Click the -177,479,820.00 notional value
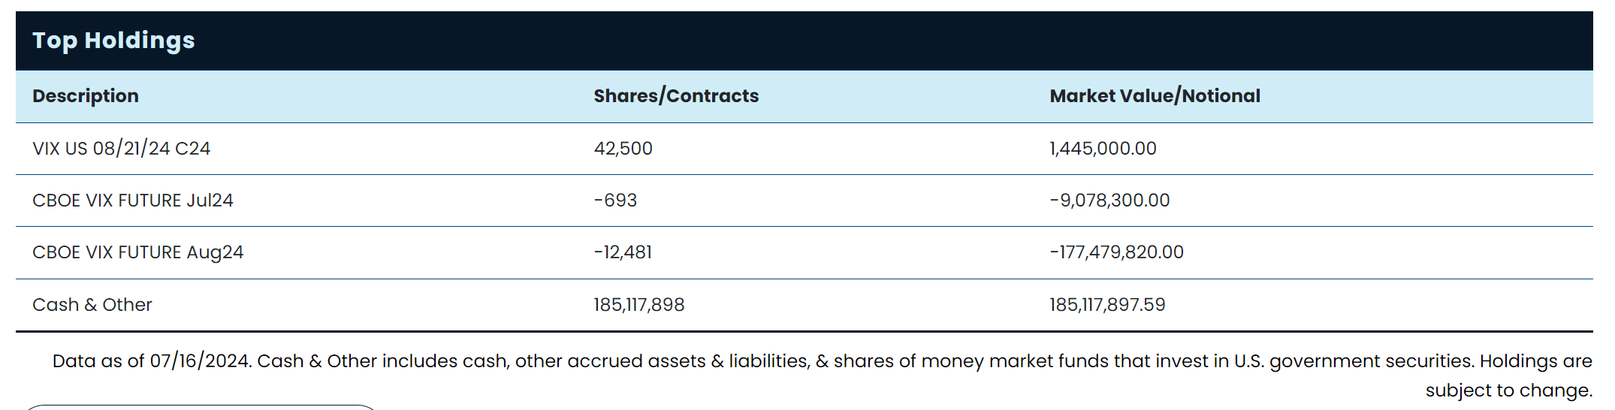This screenshot has width=1615, height=410. click(1116, 252)
